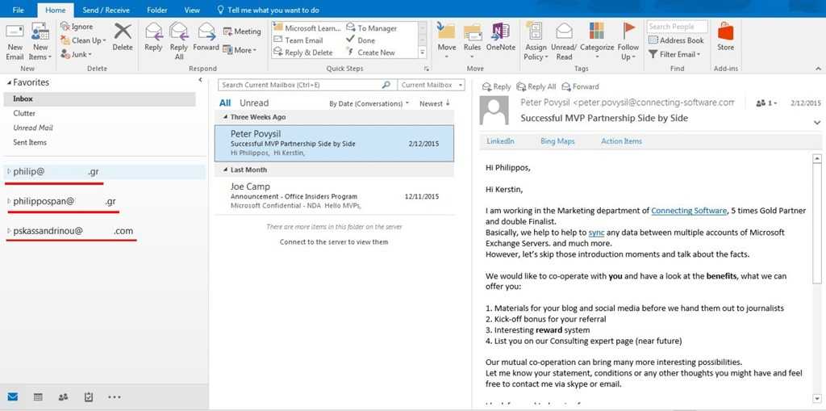
Task: Open the More respond options
Action: [240, 50]
